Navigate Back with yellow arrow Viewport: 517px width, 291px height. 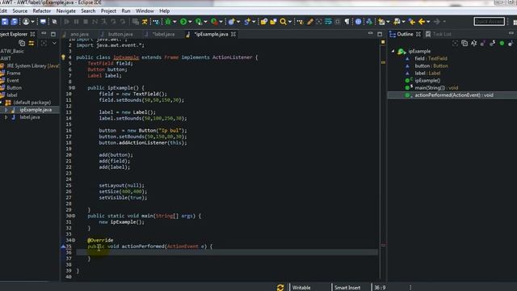[422, 22]
